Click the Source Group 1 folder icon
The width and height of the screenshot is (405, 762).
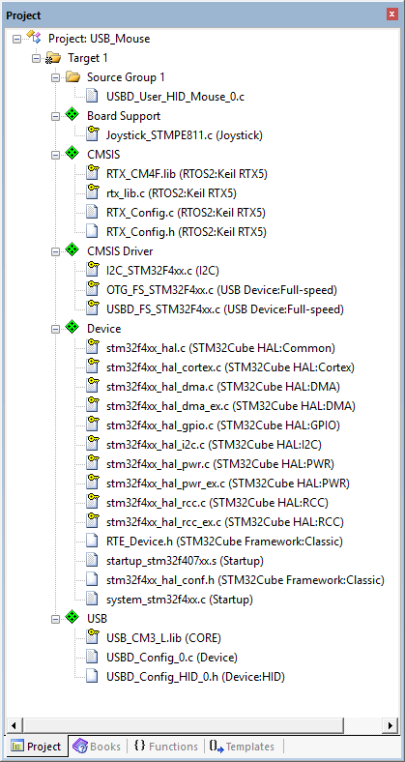click(x=72, y=76)
